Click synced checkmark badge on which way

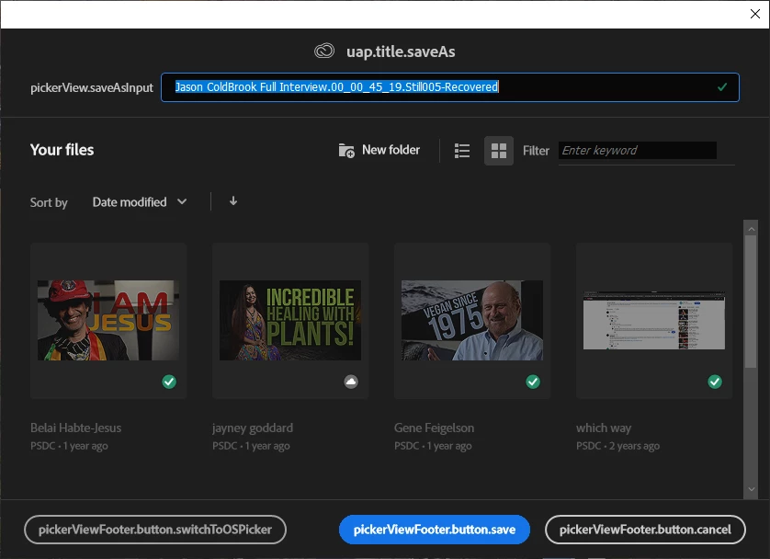[x=715, y=382]
